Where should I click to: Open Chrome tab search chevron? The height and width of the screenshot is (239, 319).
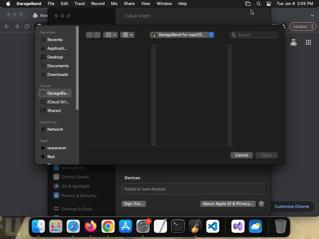tap(312, 16)
